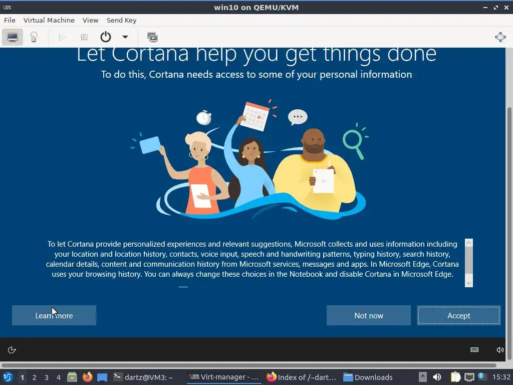Switch to dartz@VM3 terminal window
Viewport: 513px width, 385px height.
(x=143, y=377)
